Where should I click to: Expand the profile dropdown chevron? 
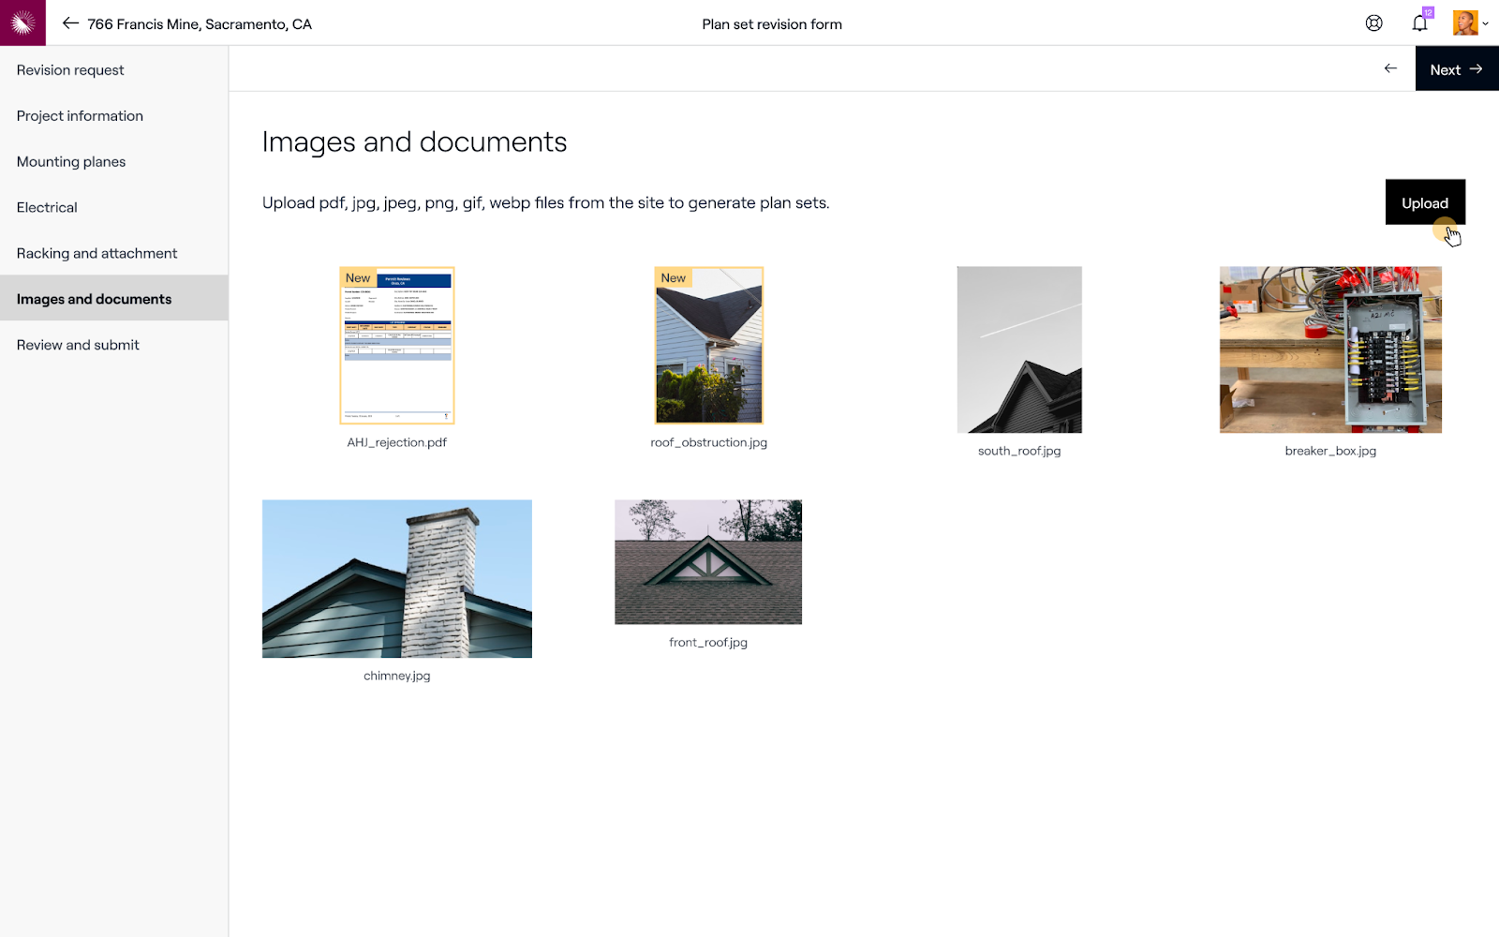(1486, 24)
